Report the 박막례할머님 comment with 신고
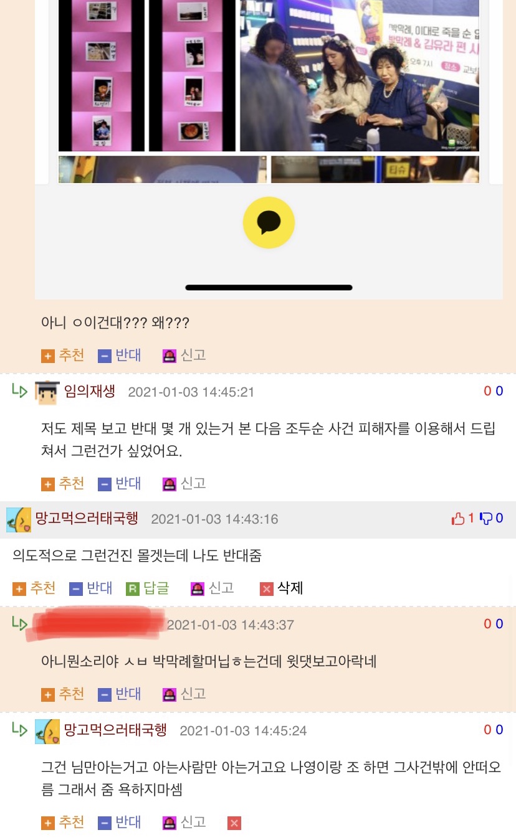516x840 pixels. click(x=184, y=694)
